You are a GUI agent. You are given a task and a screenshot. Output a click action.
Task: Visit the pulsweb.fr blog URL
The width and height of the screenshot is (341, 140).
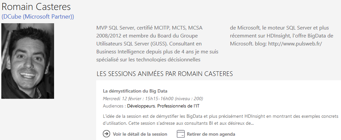(295, 44)
